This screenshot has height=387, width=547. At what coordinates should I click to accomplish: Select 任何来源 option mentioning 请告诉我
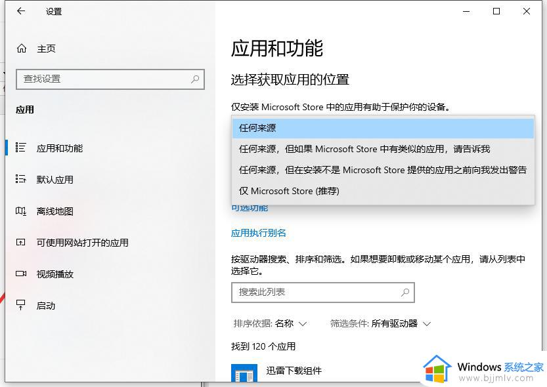pyautogui.click(x=383, y=149)
